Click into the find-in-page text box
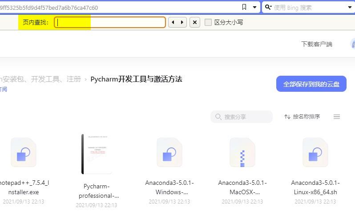The height and width of the screenshot is (212, 355). (110, 22)
